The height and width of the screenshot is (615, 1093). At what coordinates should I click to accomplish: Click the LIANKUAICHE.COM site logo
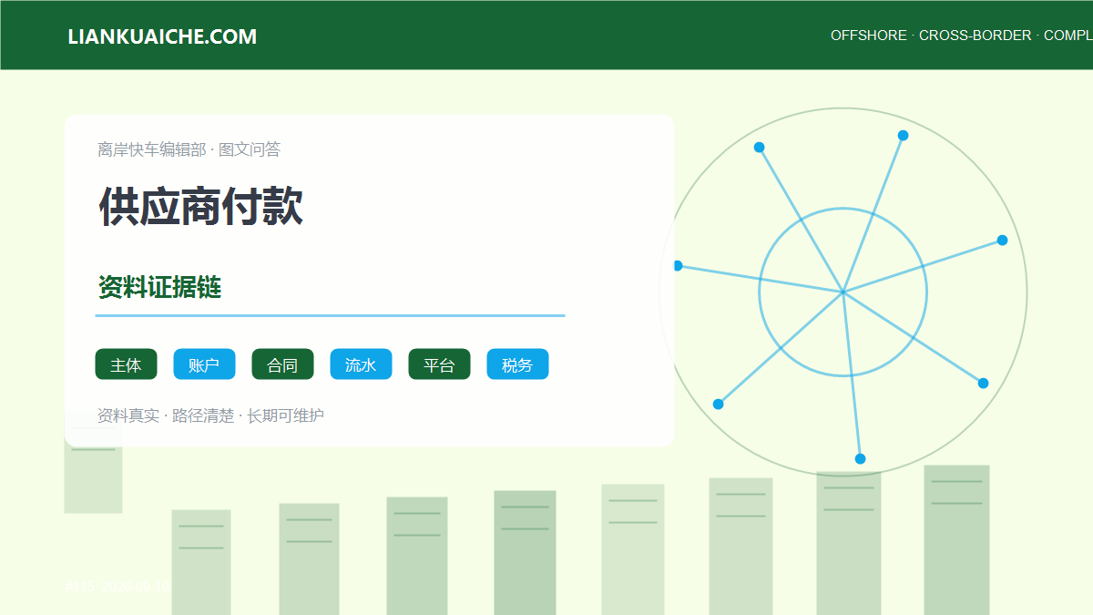pos(162,36)
